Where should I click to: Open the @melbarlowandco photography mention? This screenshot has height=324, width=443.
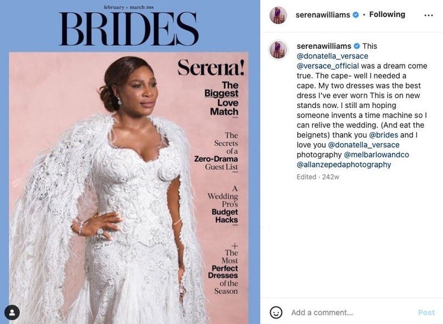point(377,154)
